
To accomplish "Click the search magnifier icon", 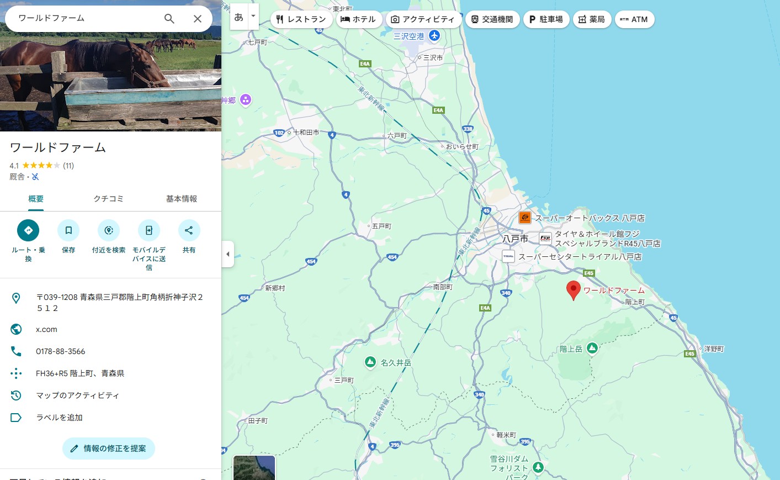I will tap(169, 19).
